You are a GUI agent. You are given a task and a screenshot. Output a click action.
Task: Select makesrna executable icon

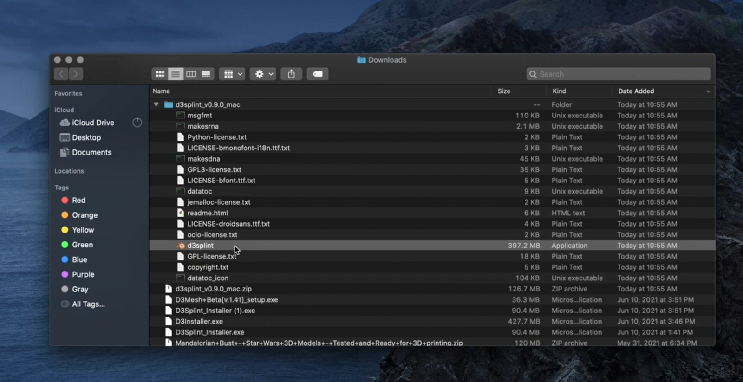coord(181,126)
